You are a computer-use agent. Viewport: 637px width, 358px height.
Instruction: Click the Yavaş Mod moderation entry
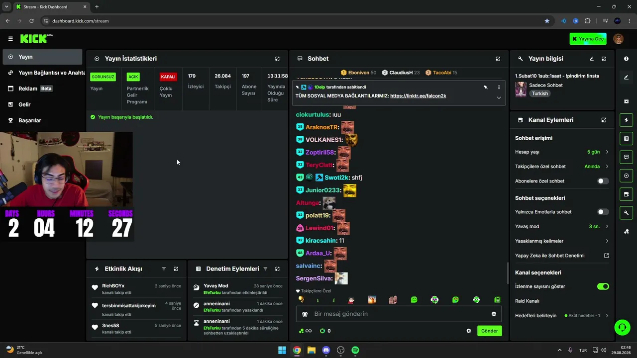coord(238,289)
